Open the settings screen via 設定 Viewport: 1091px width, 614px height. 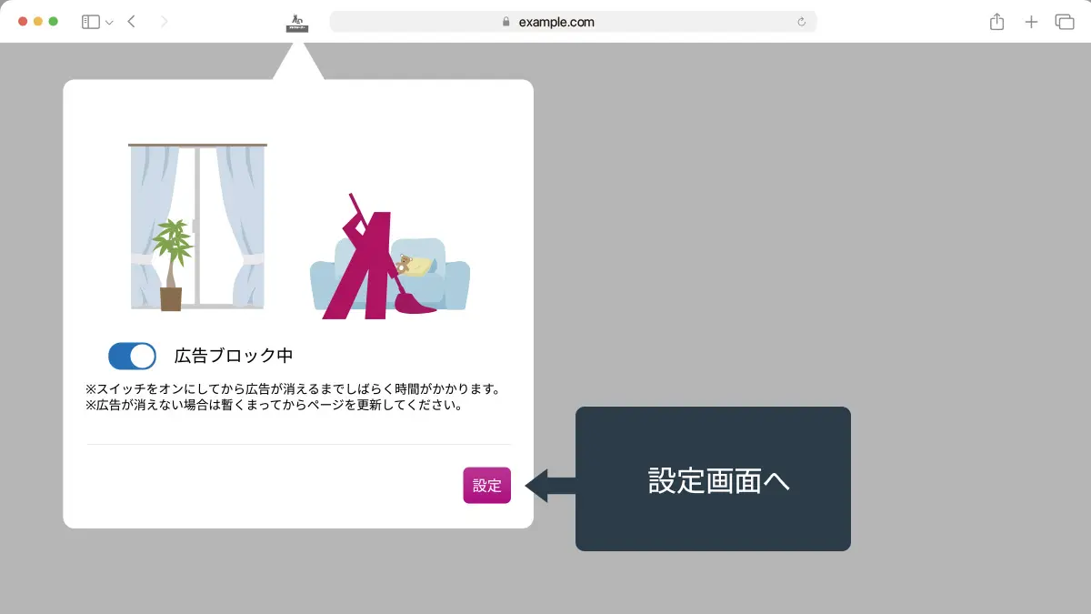tap(486, 485)
